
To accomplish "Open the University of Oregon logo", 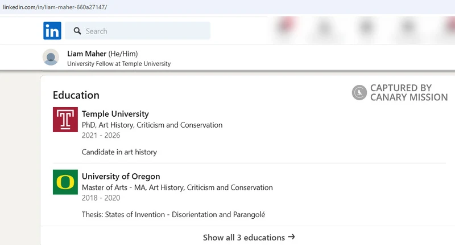I will 65,182.
